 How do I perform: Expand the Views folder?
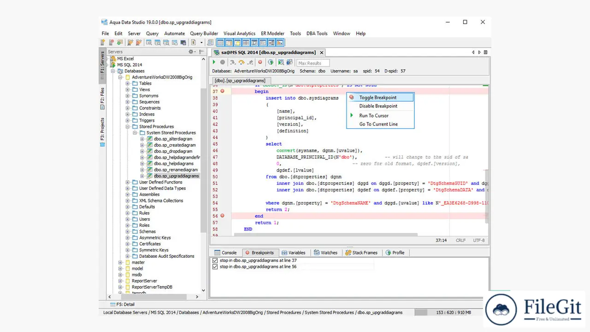tap(128, 89)
